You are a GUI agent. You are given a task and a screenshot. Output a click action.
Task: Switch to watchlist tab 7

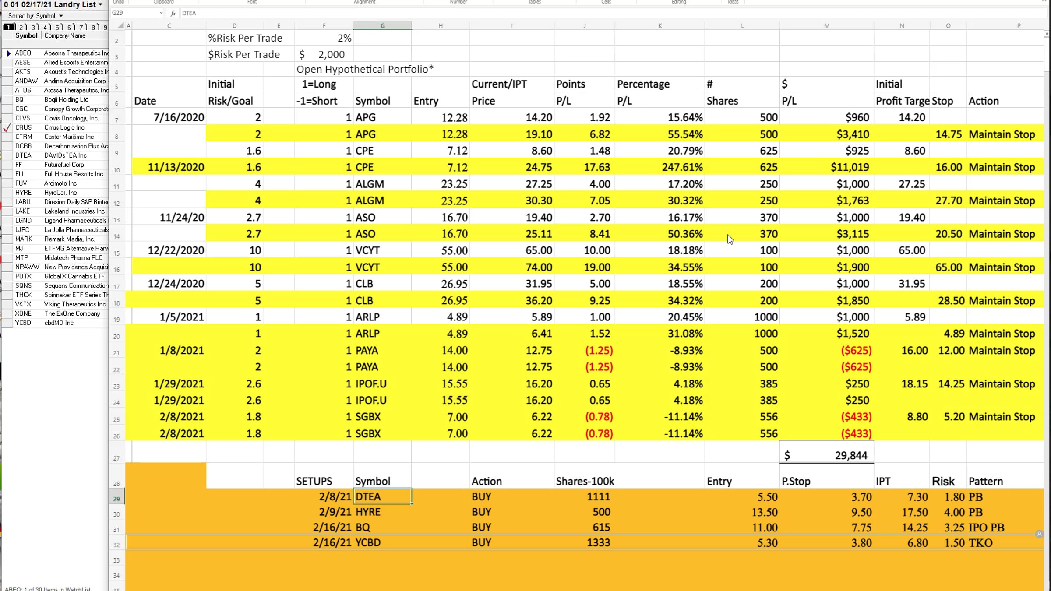click(82, 27)
